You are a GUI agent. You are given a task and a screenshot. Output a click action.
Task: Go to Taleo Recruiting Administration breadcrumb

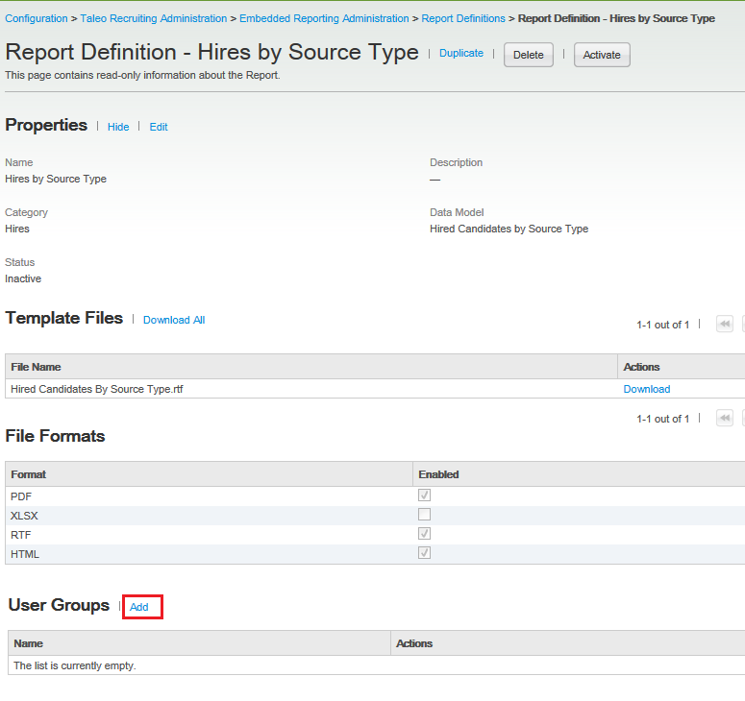pos(154,18)
